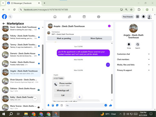This screenshot has width=156, height=117.
Task: Click the message thread scrollbar
Action: (x=112, y=84)
